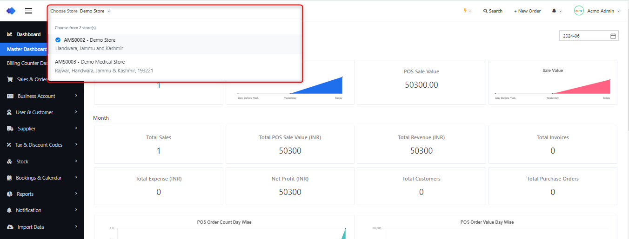The height and width of the screenshot is (239, 629).
Task: Open the notifications bell in header
Action: (554, 11)
